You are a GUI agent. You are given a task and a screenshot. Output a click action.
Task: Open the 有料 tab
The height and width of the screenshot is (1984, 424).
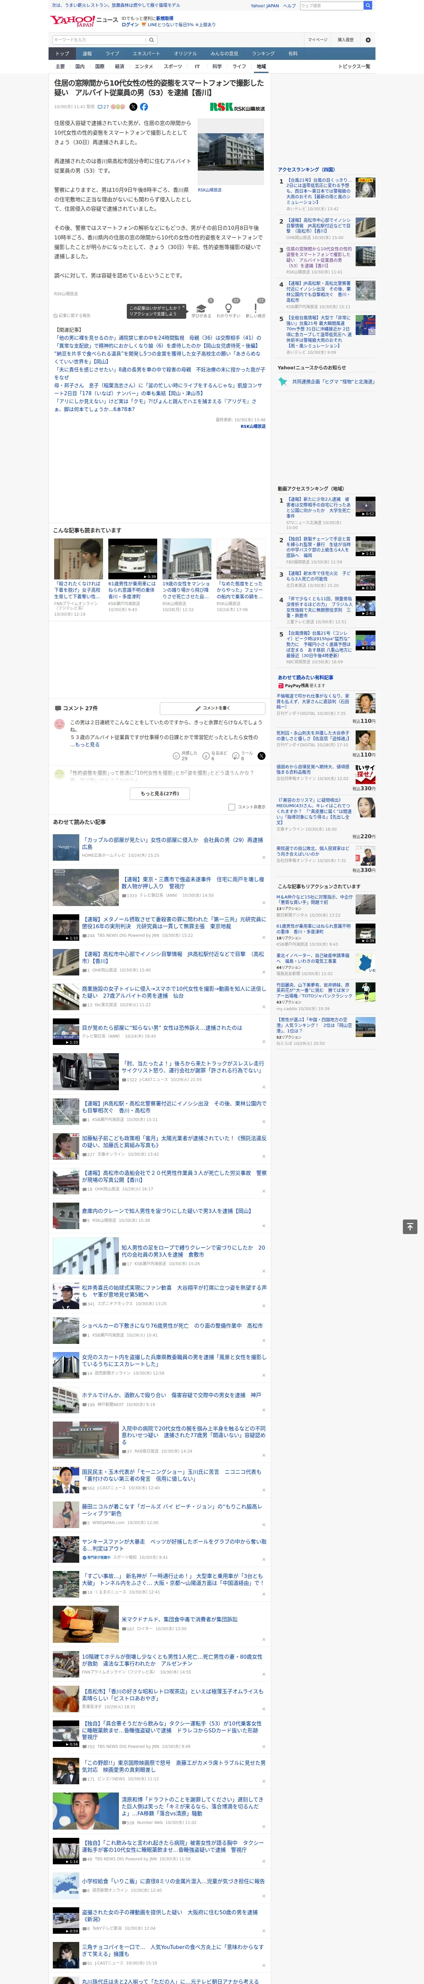(x=293, y=54)
